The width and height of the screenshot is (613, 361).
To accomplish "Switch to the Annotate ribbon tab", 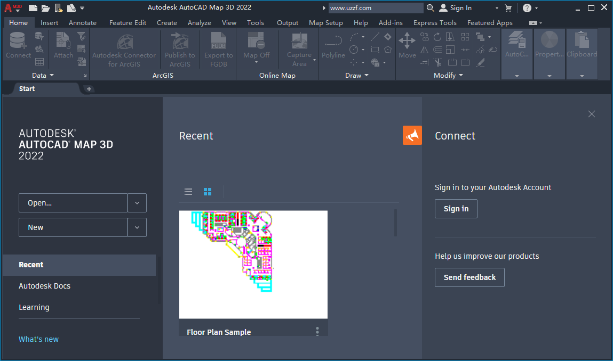I will coord(82,22).
